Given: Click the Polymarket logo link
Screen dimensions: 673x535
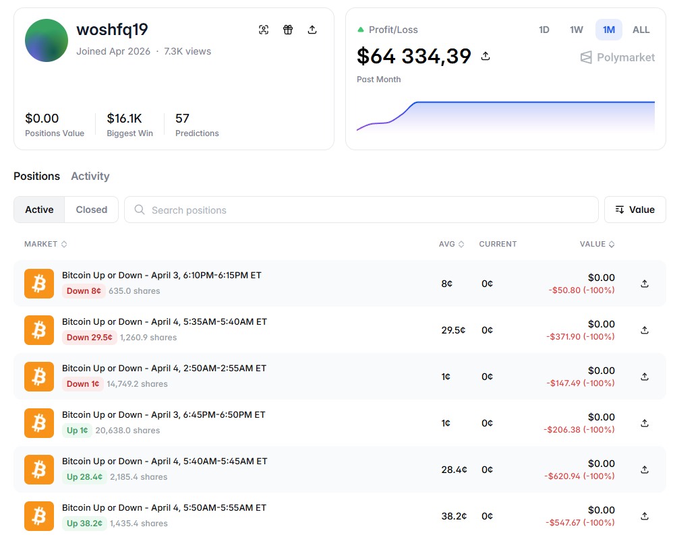Looking at the screenshot, I should tap(618, 57).
